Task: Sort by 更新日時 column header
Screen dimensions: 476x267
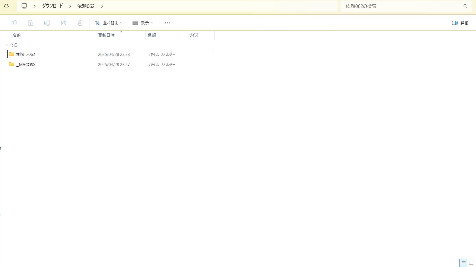Action: 106,35
